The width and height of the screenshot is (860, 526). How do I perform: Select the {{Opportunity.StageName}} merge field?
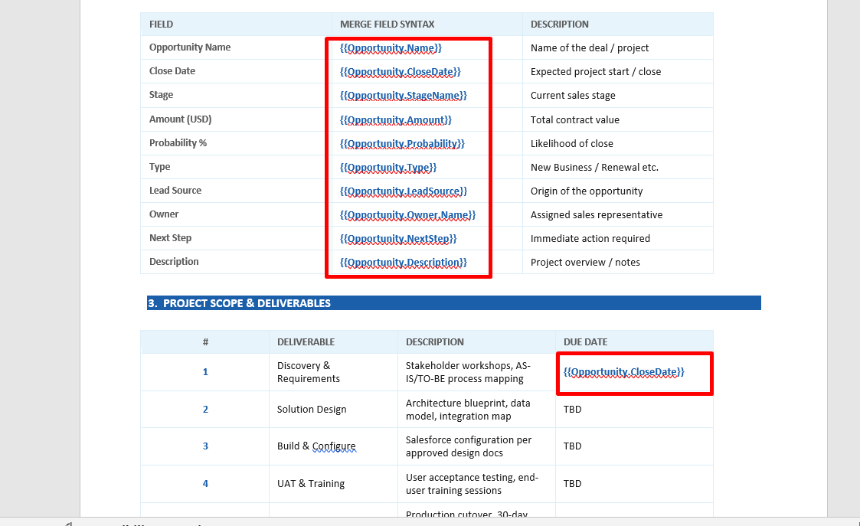403,96
